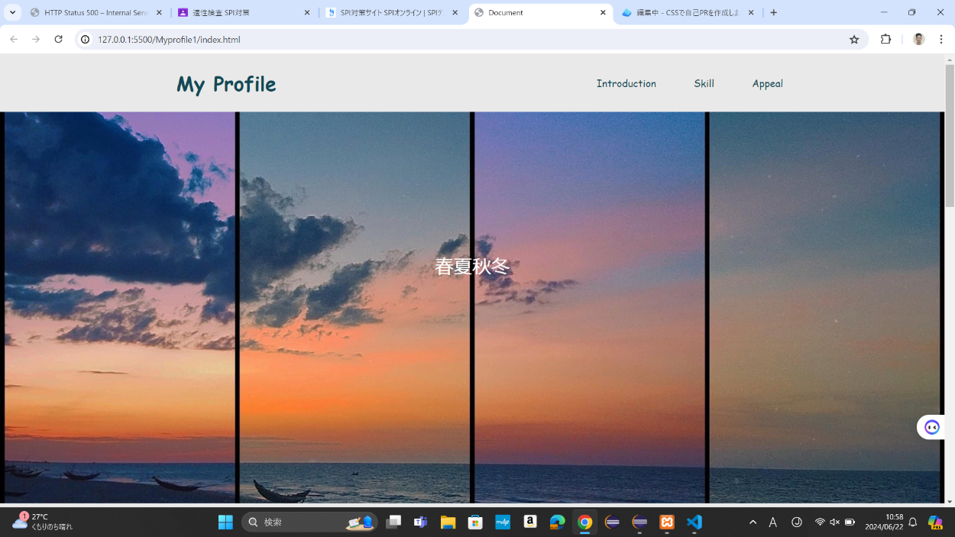This screenshot has width=955, height=537.
Task: Switch to the SPI対策サイト tab
Action: click(391, 13)
